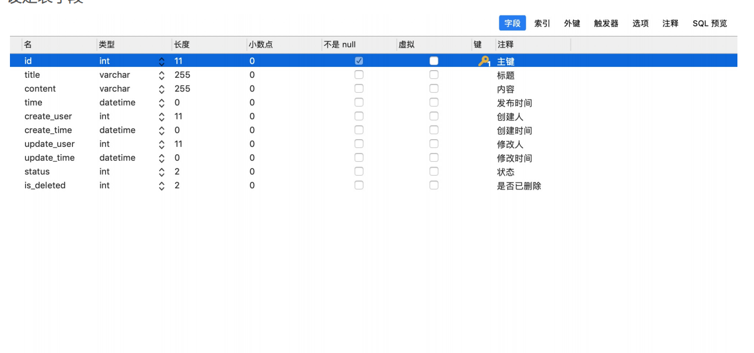
Task: Check 不是 null for the title field
Action: pyautogui.click(x=358, y=75)
